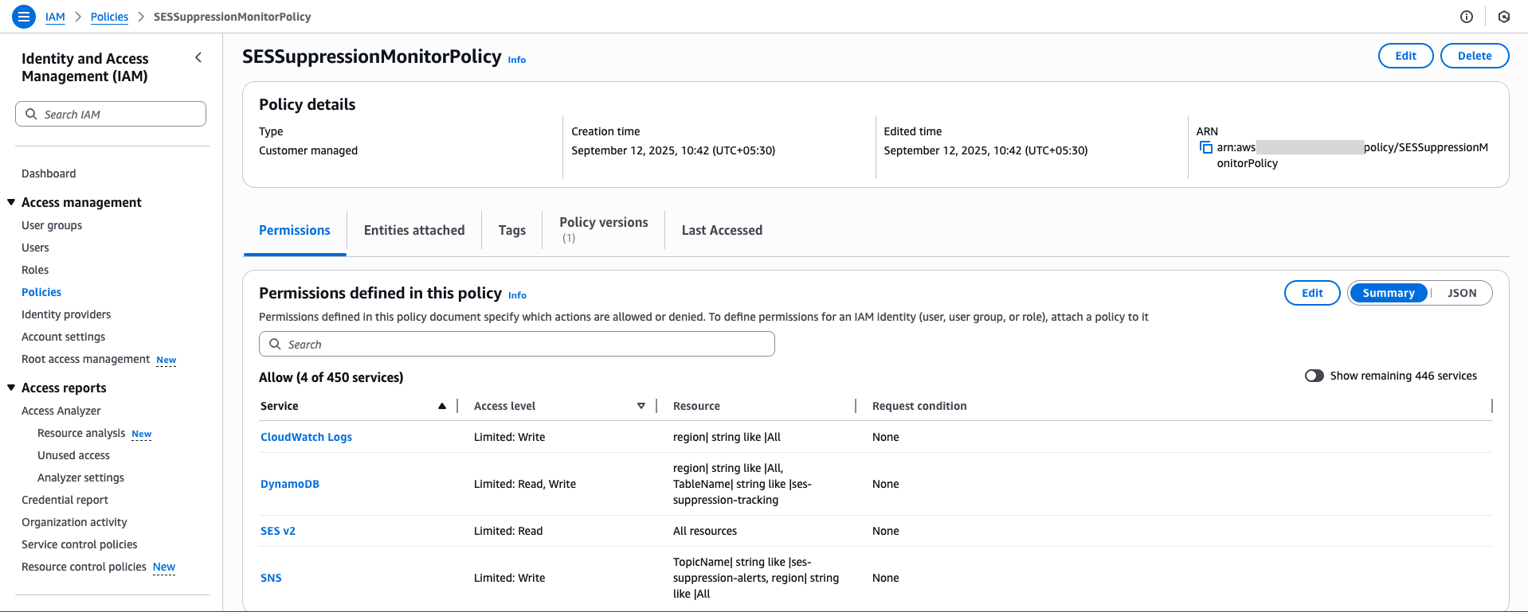Open the hamburger navigation menu
The width and height of the screenshot is (1528, 612).
pyautogui.click(x=24, y=16)
